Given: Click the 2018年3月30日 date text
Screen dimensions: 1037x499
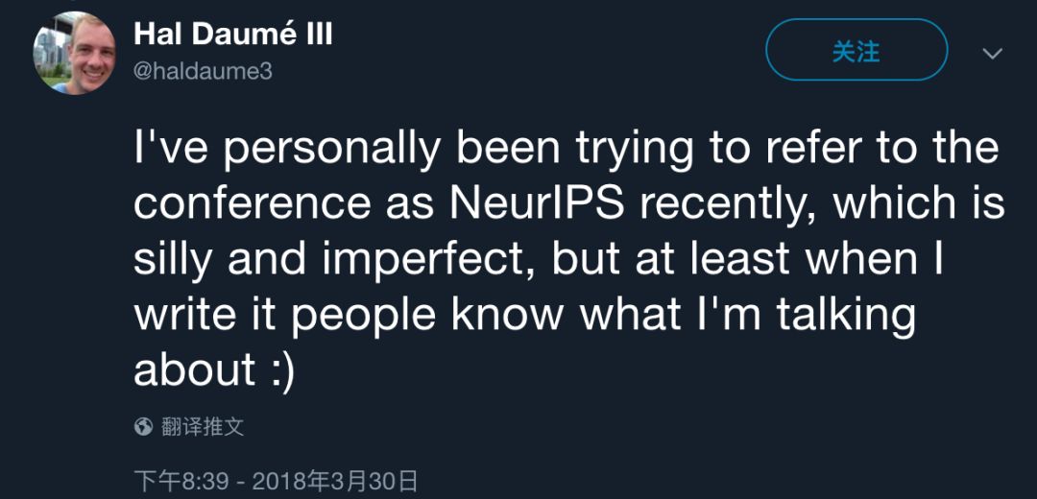Looking at the screenshot, I should (335, 481).
